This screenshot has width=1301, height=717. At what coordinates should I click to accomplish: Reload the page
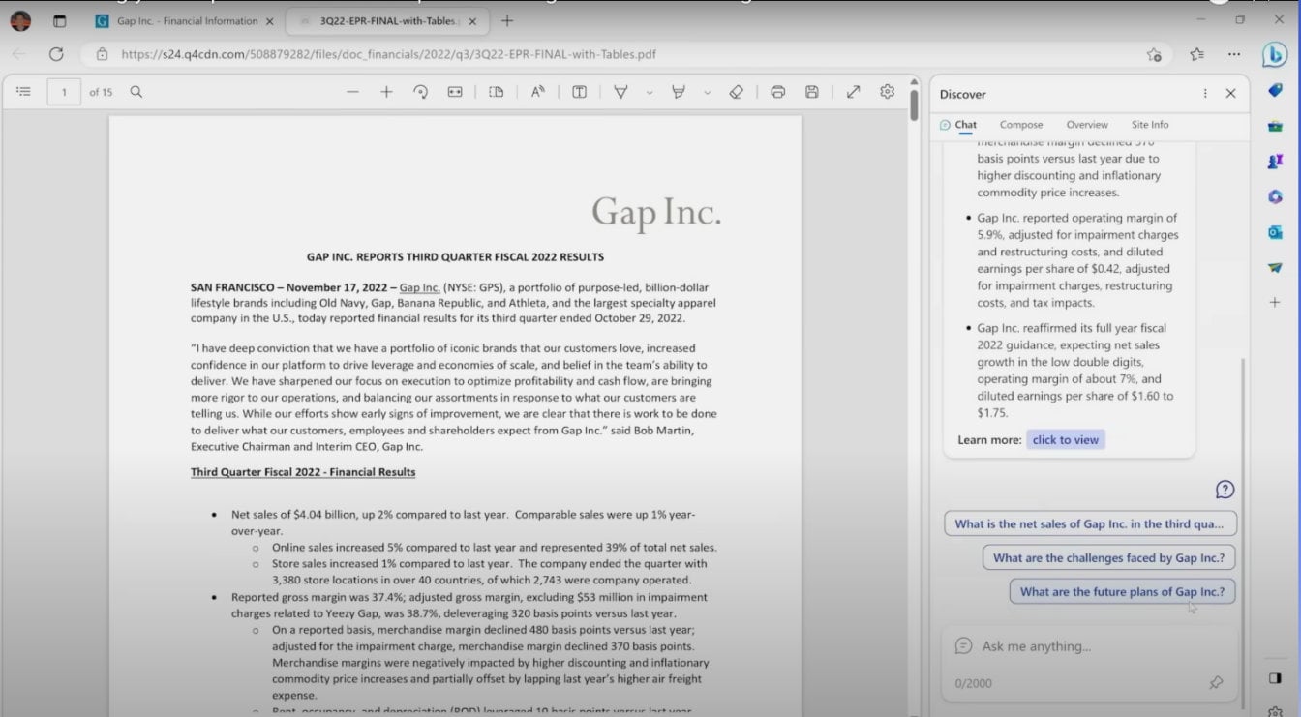click(56, 54)
